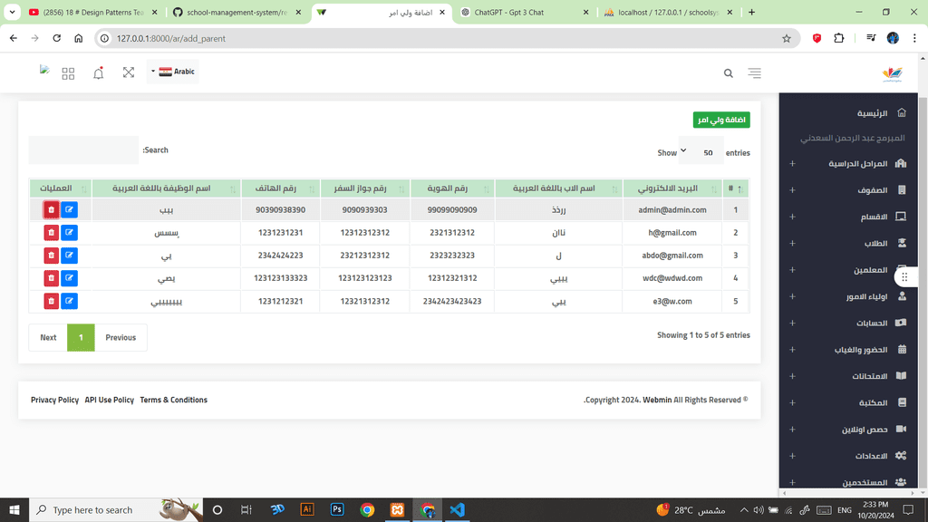Open the حصص اونلاين sidebar item
The image size is (928, 522).
coord(848,430)
